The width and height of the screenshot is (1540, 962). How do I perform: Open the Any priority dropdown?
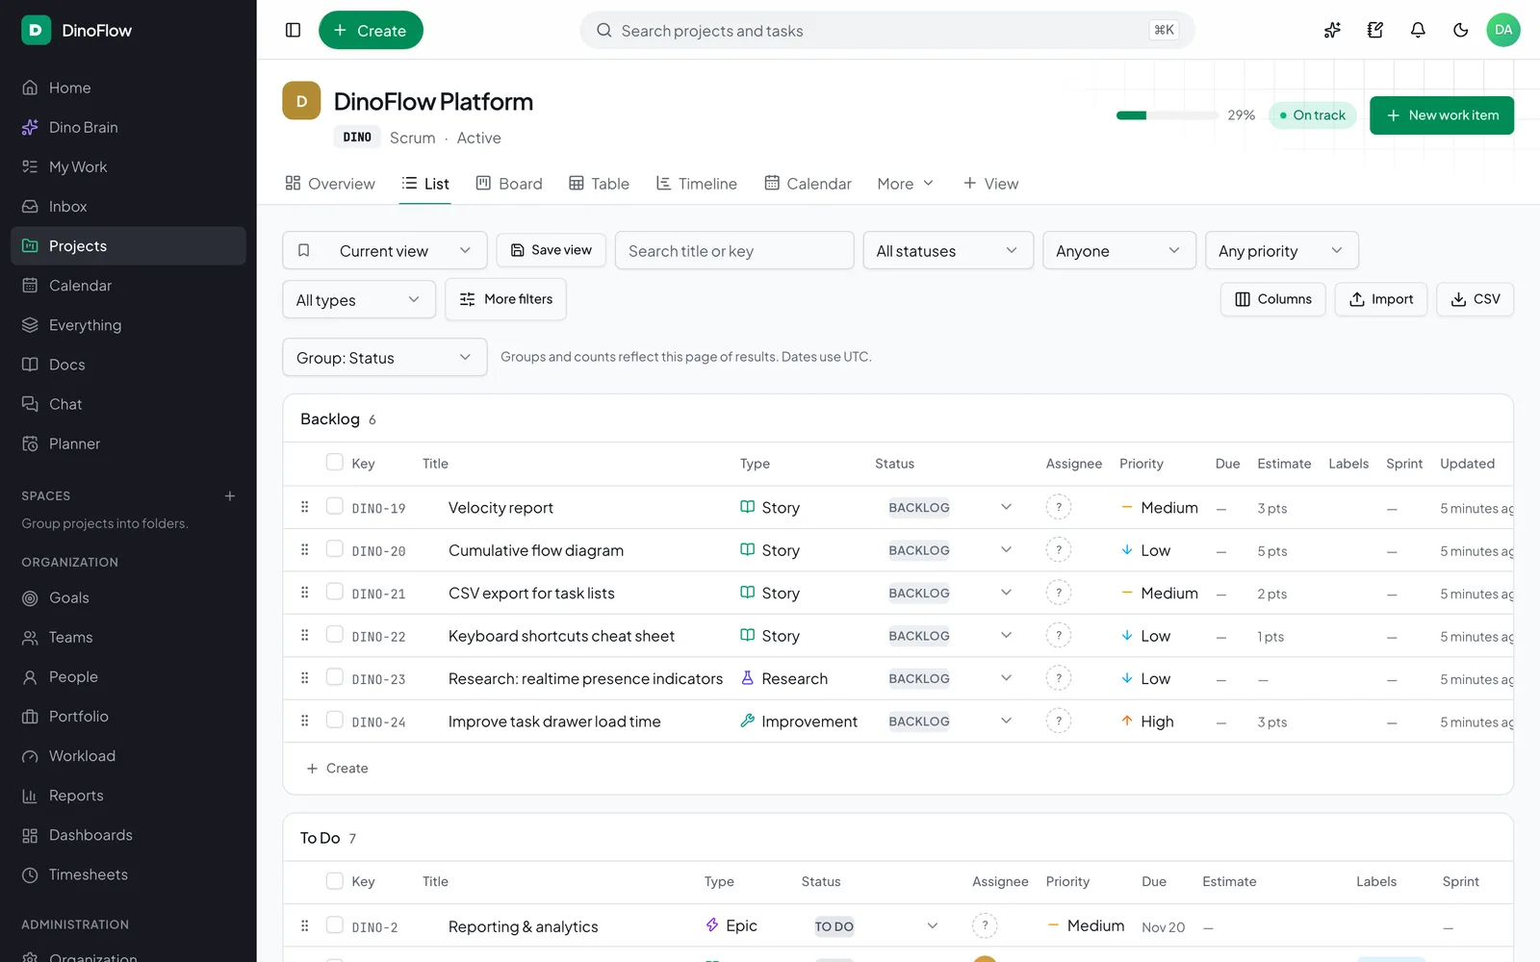(1282, 250)
